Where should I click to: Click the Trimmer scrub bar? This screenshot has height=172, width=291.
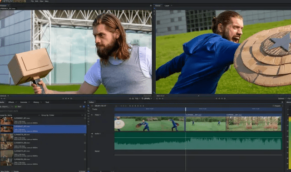[76, 96]
